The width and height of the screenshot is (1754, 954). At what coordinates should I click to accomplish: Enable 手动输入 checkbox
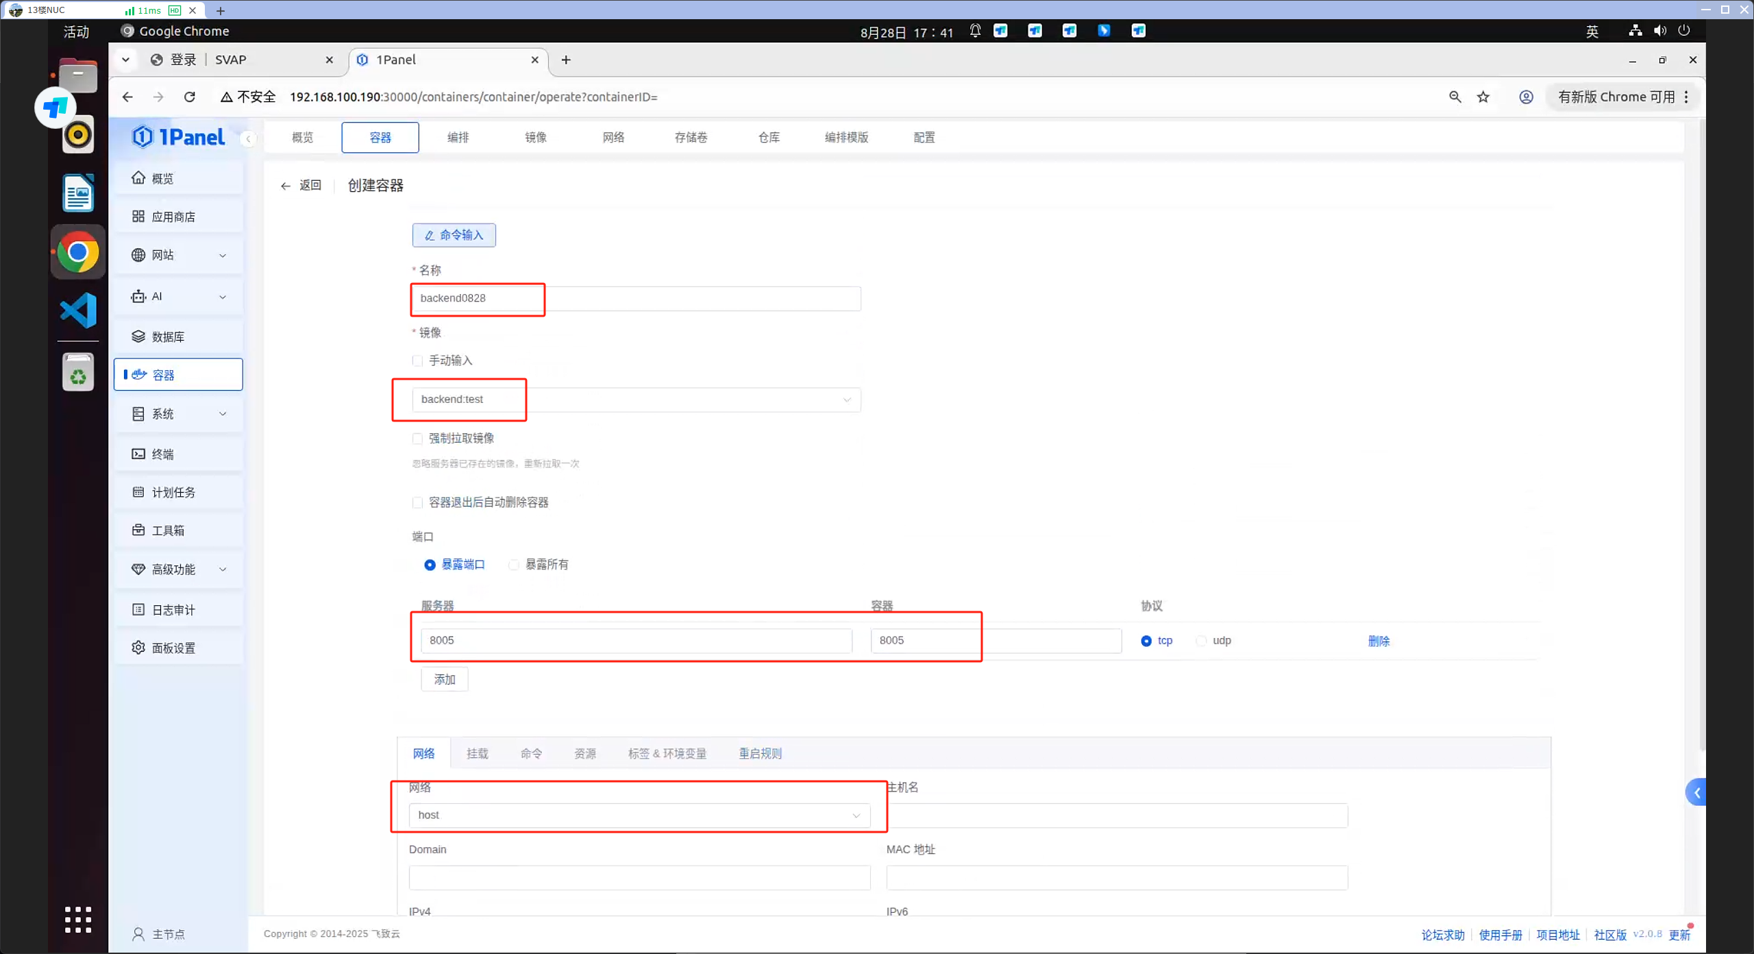pos(417,361)
